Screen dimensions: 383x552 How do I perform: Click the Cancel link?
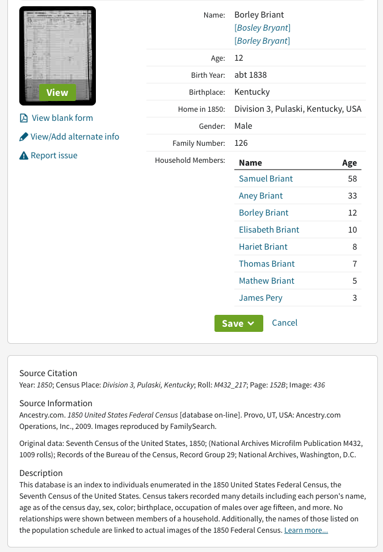[x=284, y=323]
